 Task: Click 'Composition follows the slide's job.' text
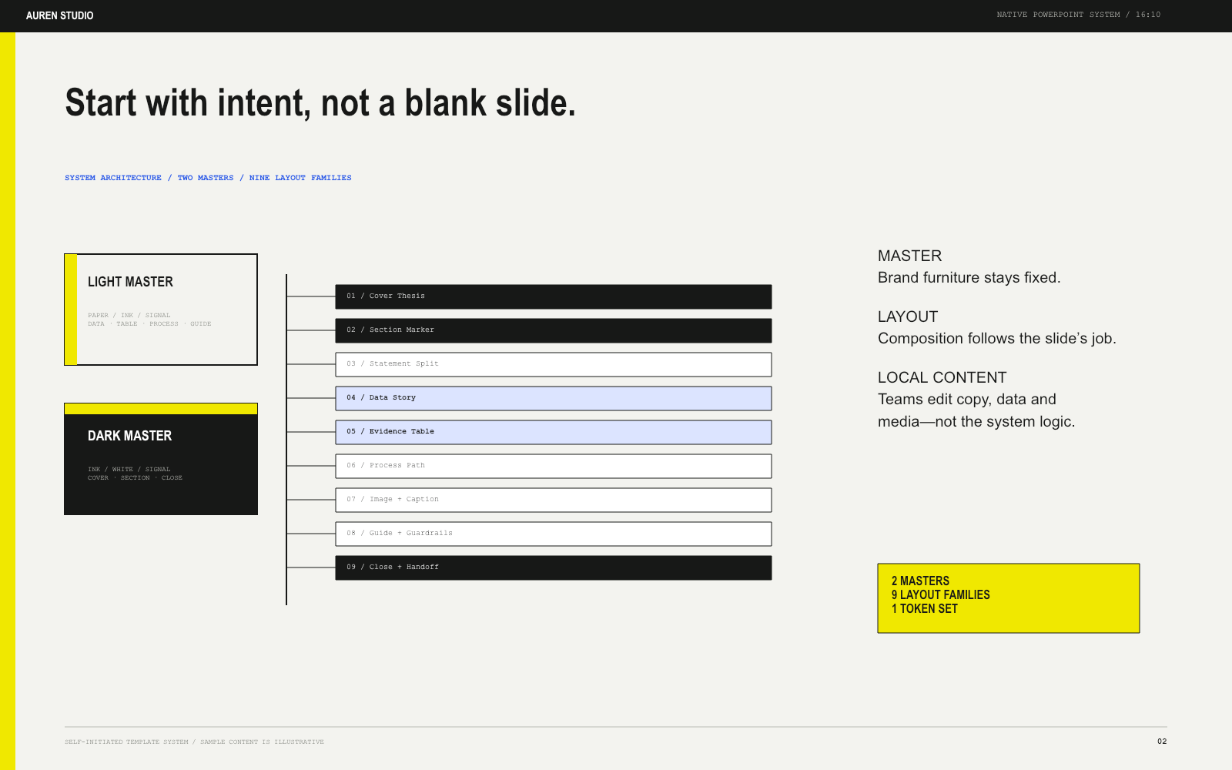996,338
